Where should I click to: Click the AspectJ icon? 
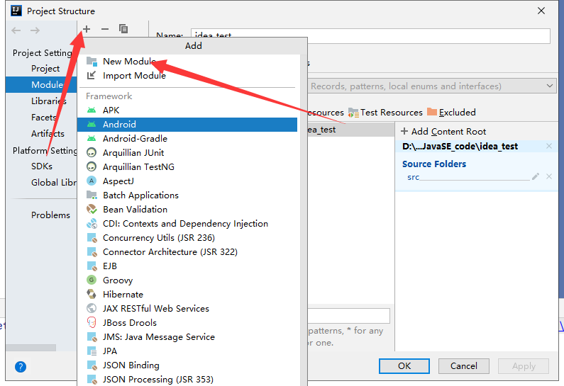tap(92, 181)
